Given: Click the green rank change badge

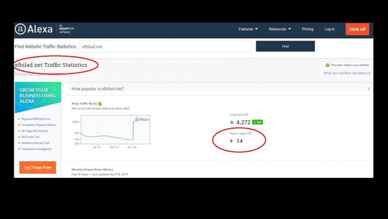Looking at the screenshot, I should [257, 122].
